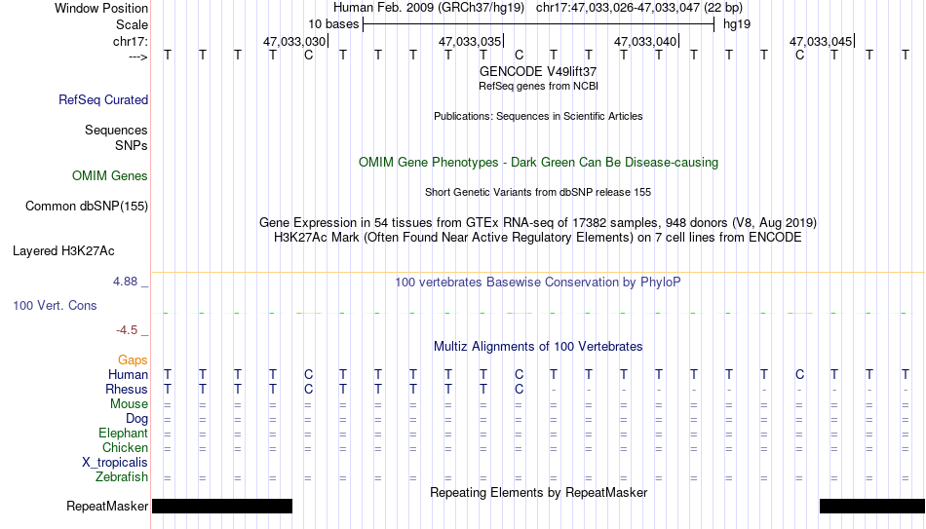Click the Chicken species label
This screenshot has height=529, width=926.
pyautogui.click(x=125, y=448)
